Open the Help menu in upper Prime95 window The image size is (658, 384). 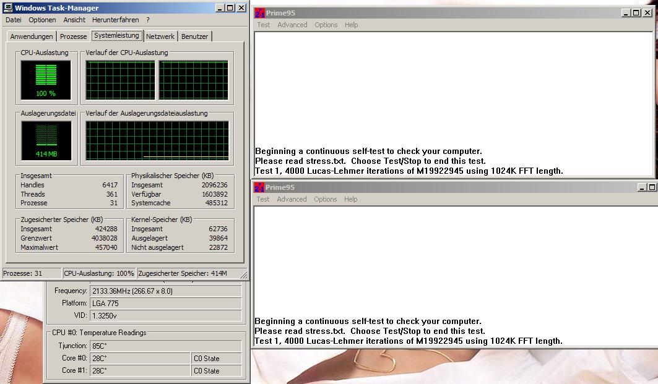point(352,25)
